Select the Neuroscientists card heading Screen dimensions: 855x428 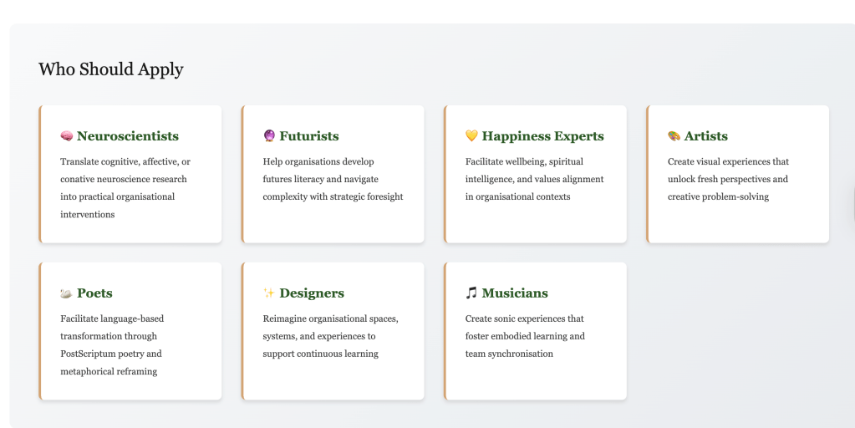click(128, 136)
